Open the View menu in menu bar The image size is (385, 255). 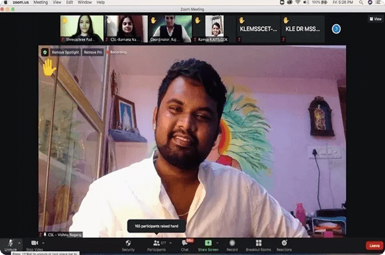click(x=57, y=3)
